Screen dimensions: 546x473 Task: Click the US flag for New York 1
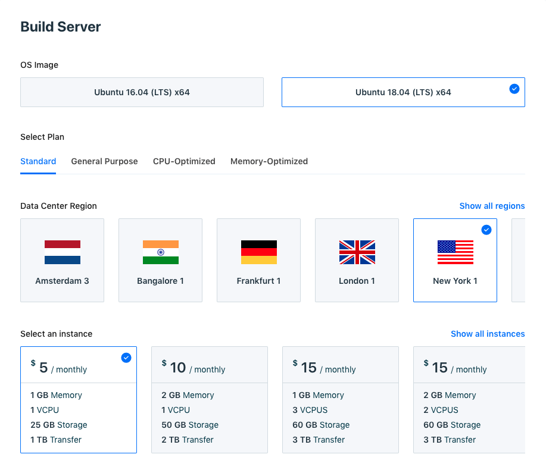455,252
